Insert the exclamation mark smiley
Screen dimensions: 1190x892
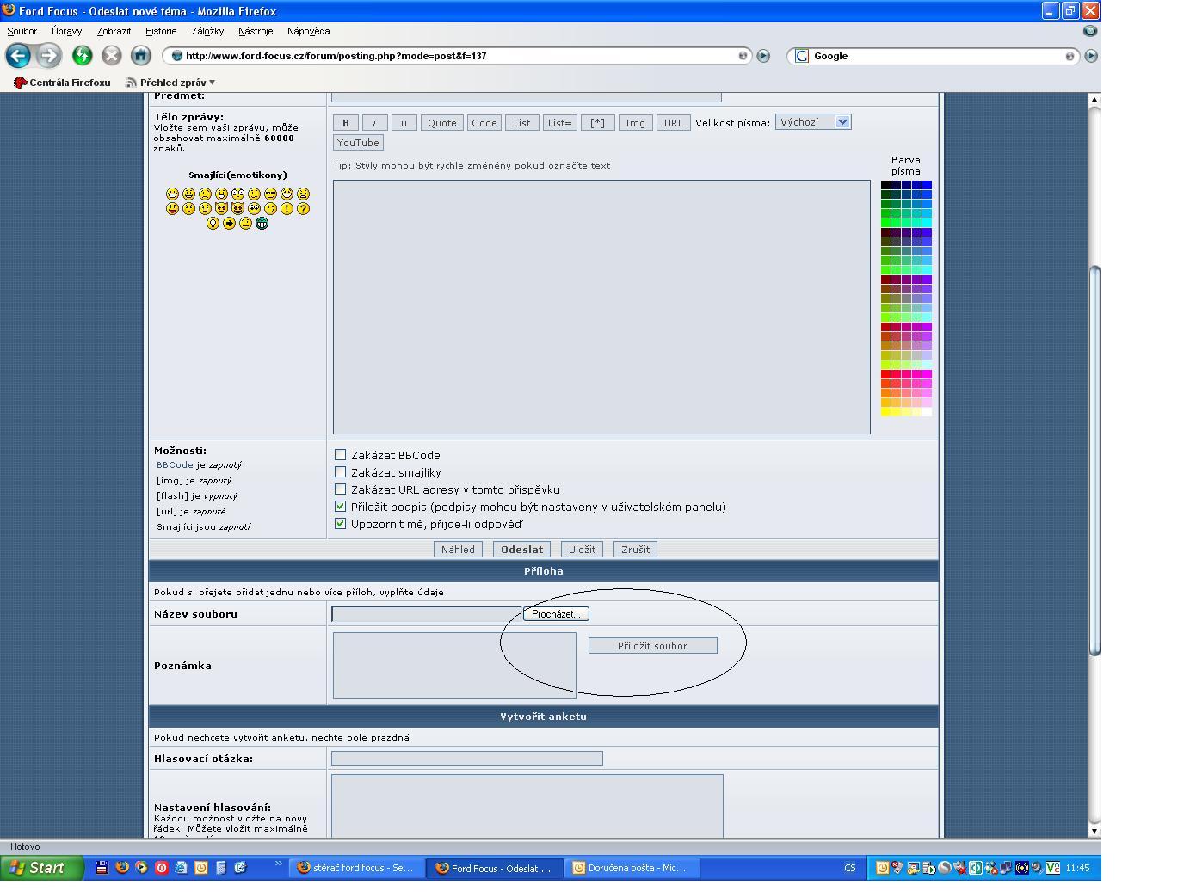287,209
